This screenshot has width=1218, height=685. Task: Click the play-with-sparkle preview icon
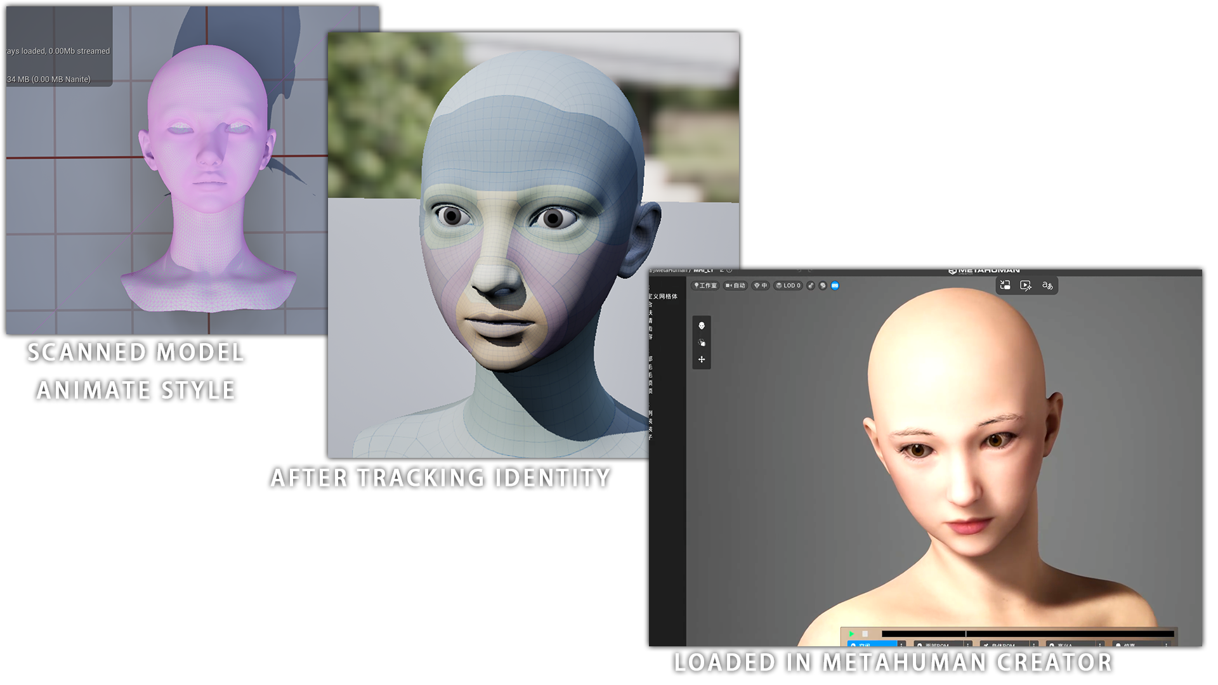(x=1026, y=285)
